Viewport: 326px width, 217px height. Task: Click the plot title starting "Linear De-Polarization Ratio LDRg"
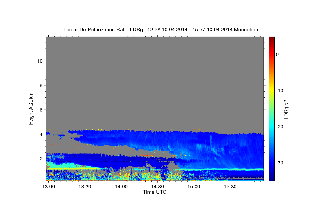pyautogui.click(x=161, y=30)
